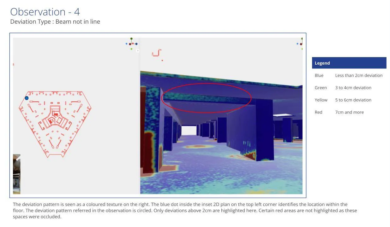The height and width of the screenshot is (227, 390).
Task: Select the light blue orb on the left gizmo
Action: pos(126,44)
